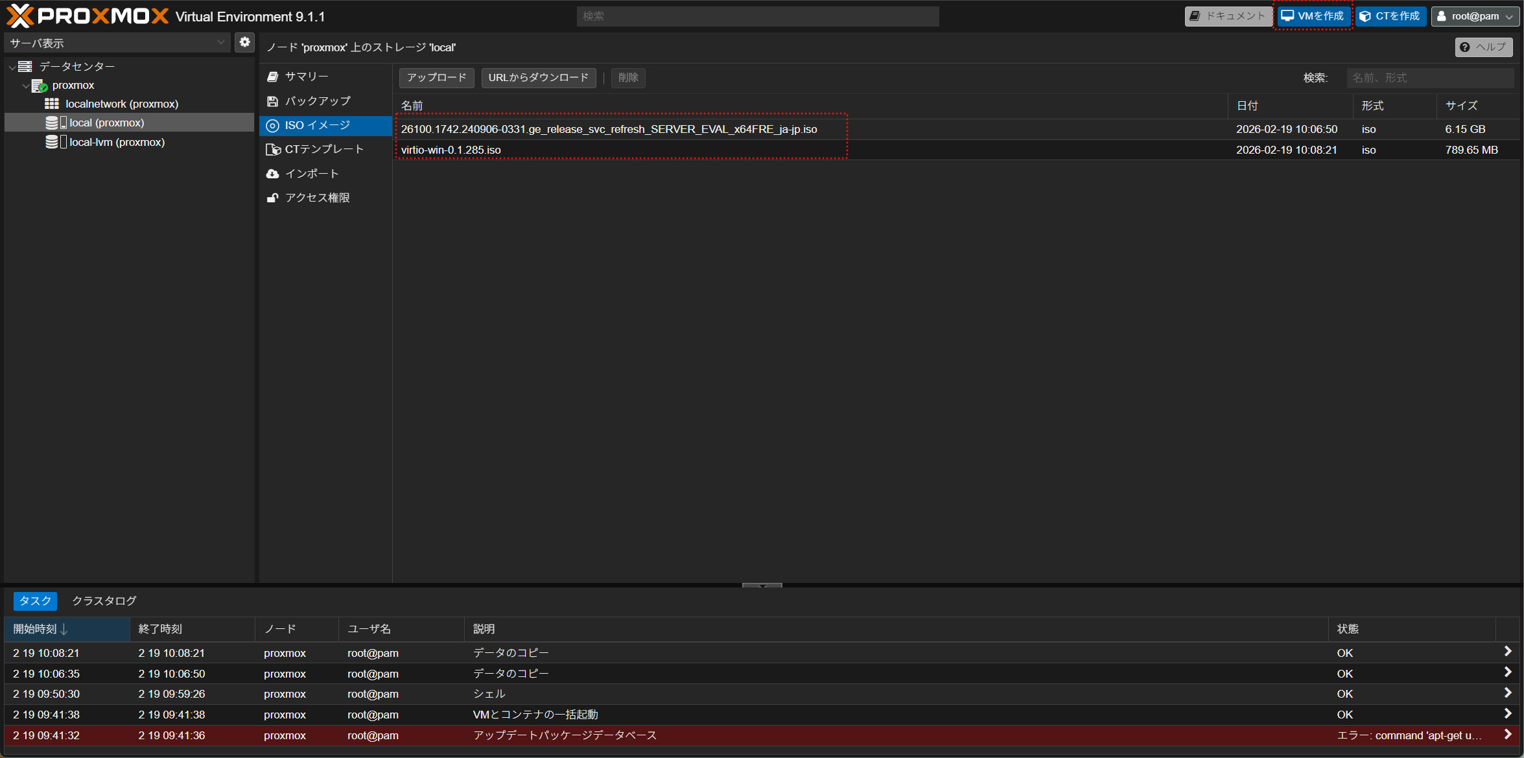Screen dimensions: 1524x758
Task: Click the gear settings icon in tree header
Action: 244,42
